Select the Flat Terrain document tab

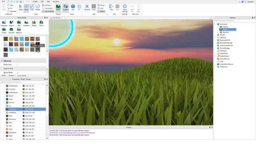coord(56,18)
